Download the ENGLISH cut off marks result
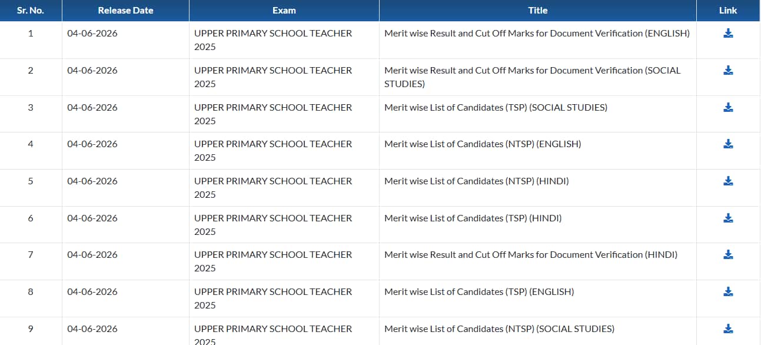Screen dimensions: 761x345 click(728, 34)
